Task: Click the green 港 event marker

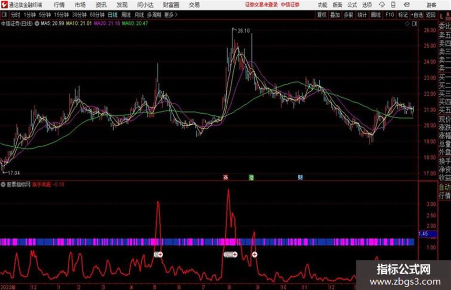Action: point(252,178)
